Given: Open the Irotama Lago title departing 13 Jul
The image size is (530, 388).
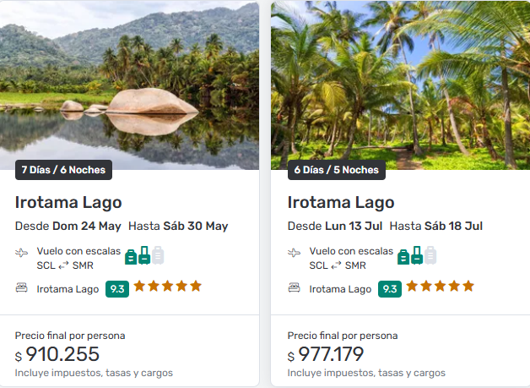Looking at the screenshot, I should [341, 202].
